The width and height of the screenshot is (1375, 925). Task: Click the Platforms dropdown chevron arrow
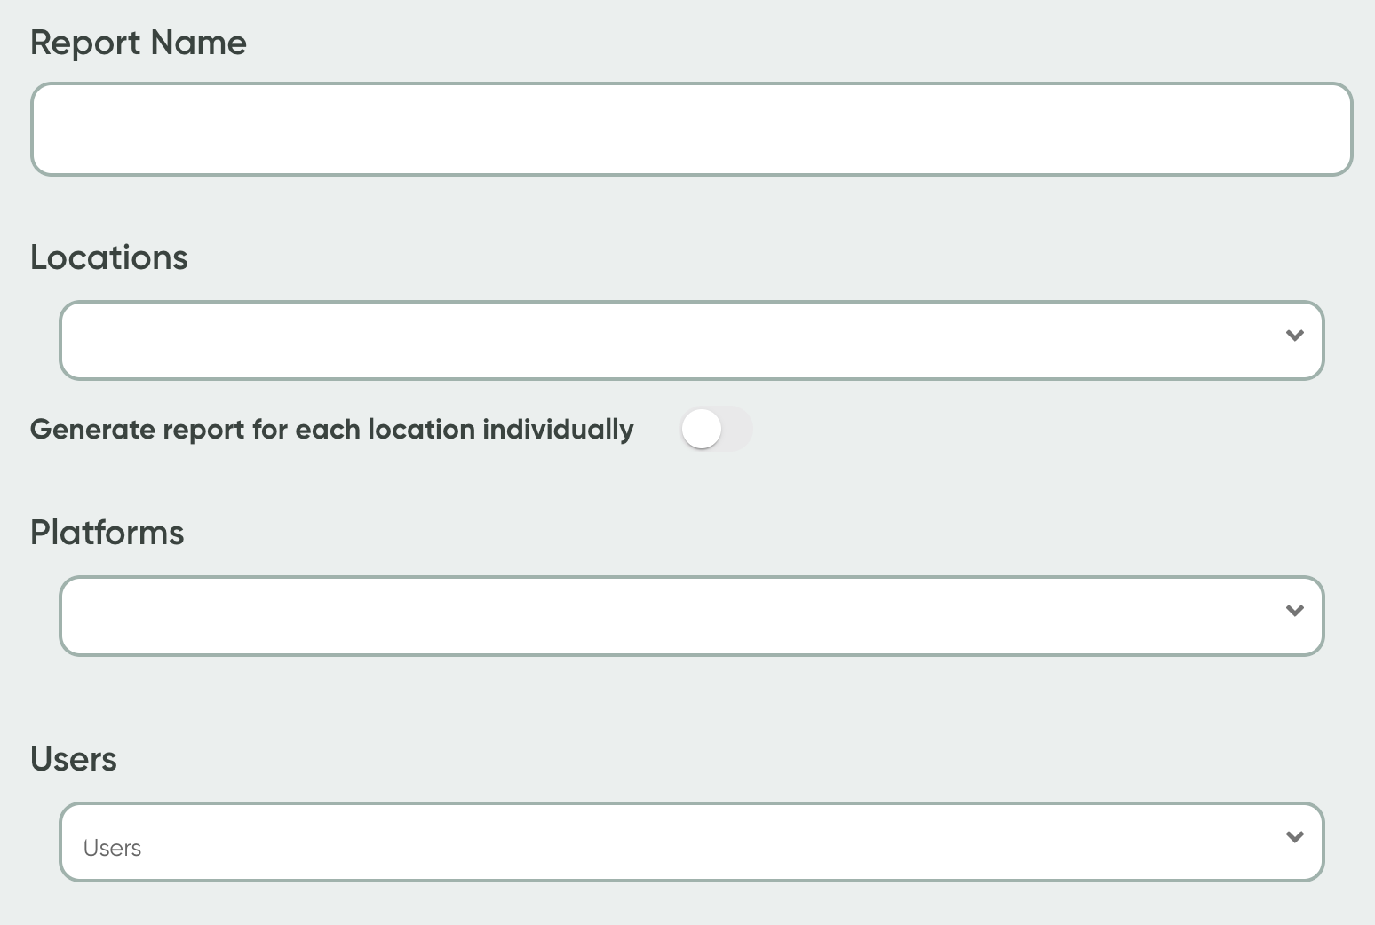pyautogui.click(x=1294, y=611)
